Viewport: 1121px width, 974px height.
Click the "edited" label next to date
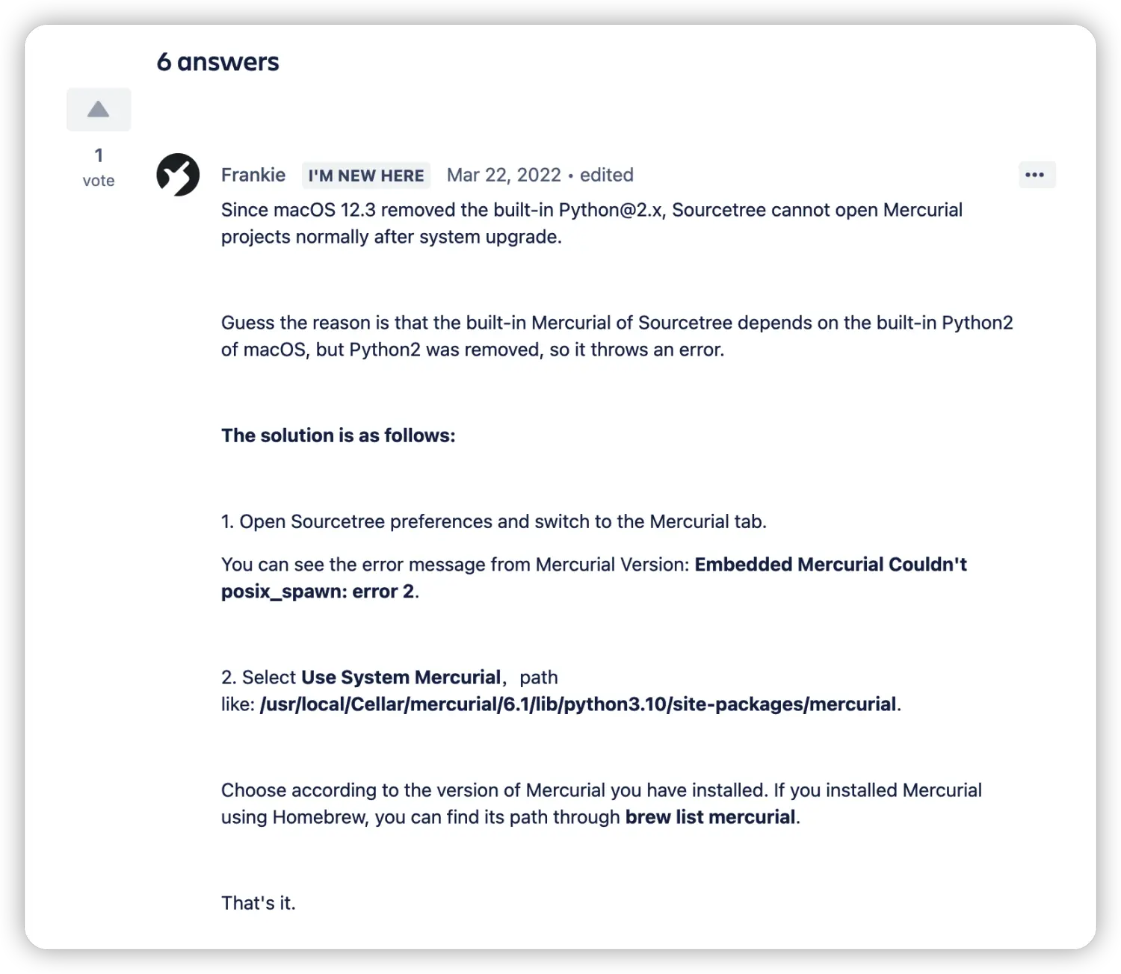(606, 175)
